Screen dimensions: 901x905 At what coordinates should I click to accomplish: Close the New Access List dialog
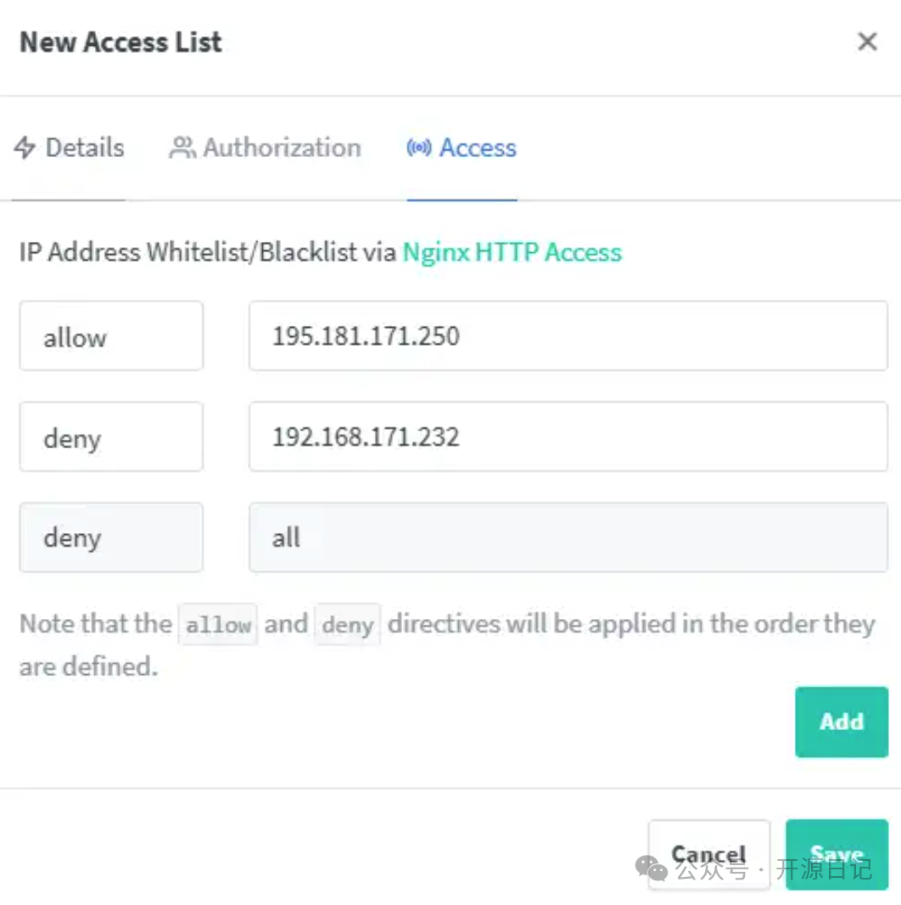click(866, 42)
